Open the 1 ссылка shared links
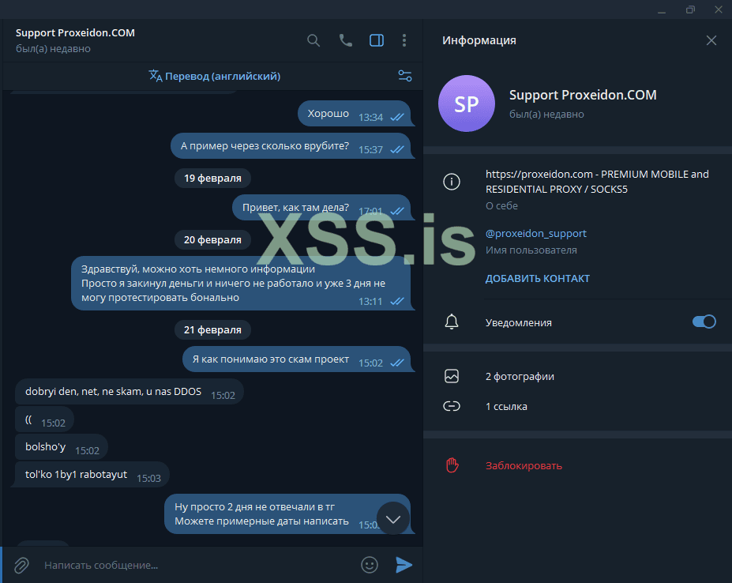732x583 pixels. tap(506, 406)
